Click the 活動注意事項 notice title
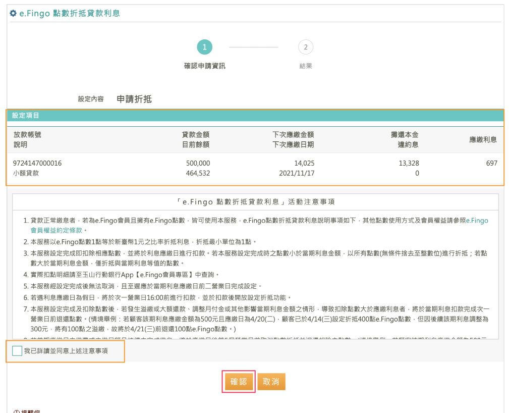Screen dimensions: 509x413 click(x=256, y=202)
